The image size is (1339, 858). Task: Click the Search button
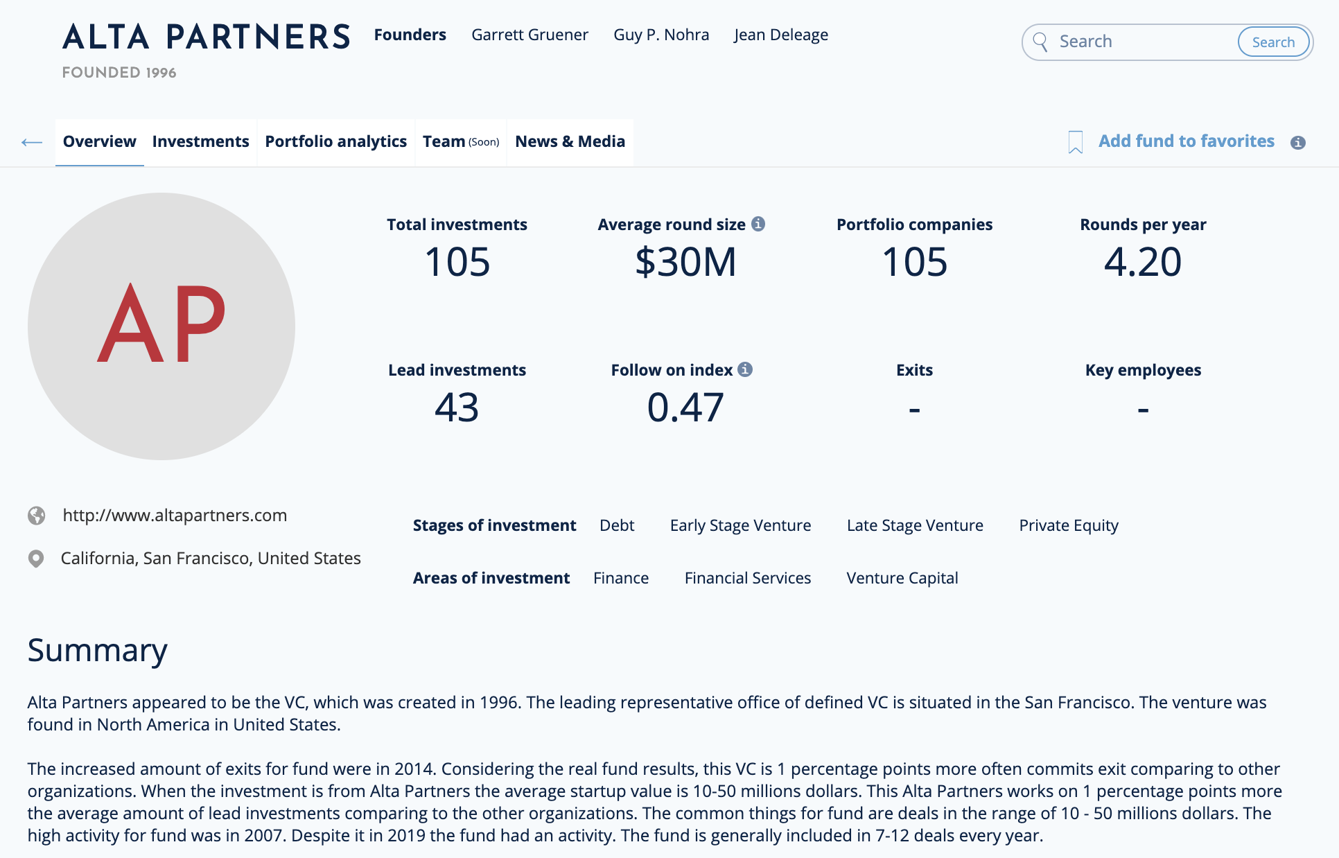coord(1273,42)
